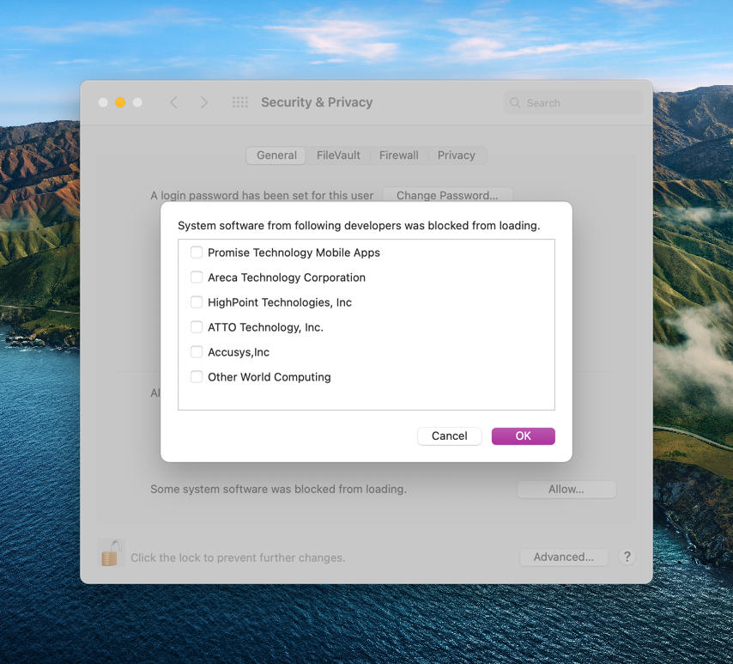Check the Areca Technology Corporation checkbox
733x664 pixels.
tap(197, 277)
